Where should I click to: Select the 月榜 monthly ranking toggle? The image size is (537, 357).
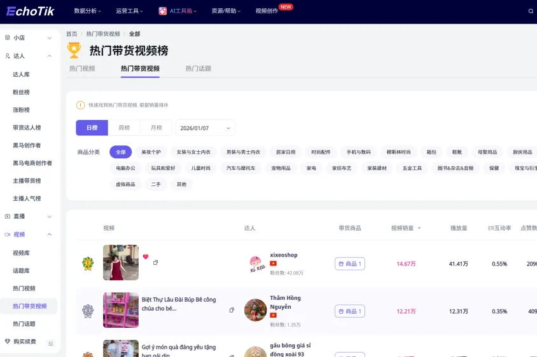[x=156, y=128]
